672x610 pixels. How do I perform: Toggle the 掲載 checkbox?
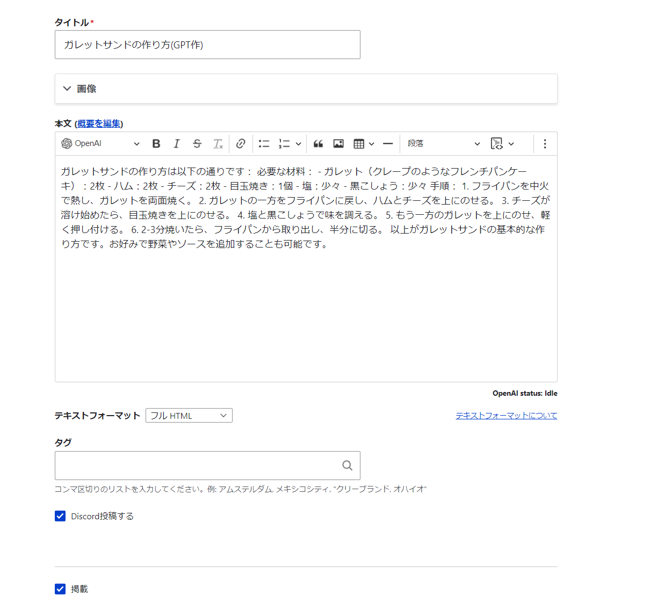tap(60, 589)
